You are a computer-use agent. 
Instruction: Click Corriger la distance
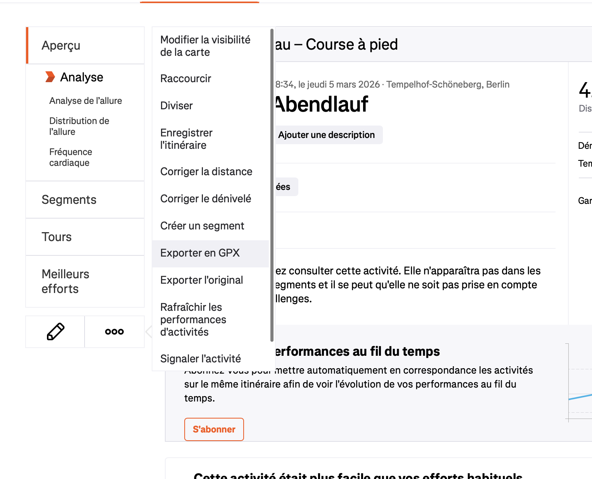(206, 171)
